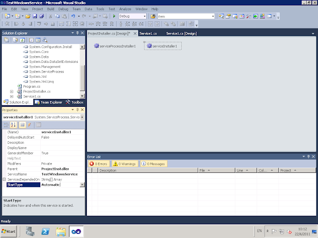Open the find box dropdown showing 'item'

coord(213,16)
